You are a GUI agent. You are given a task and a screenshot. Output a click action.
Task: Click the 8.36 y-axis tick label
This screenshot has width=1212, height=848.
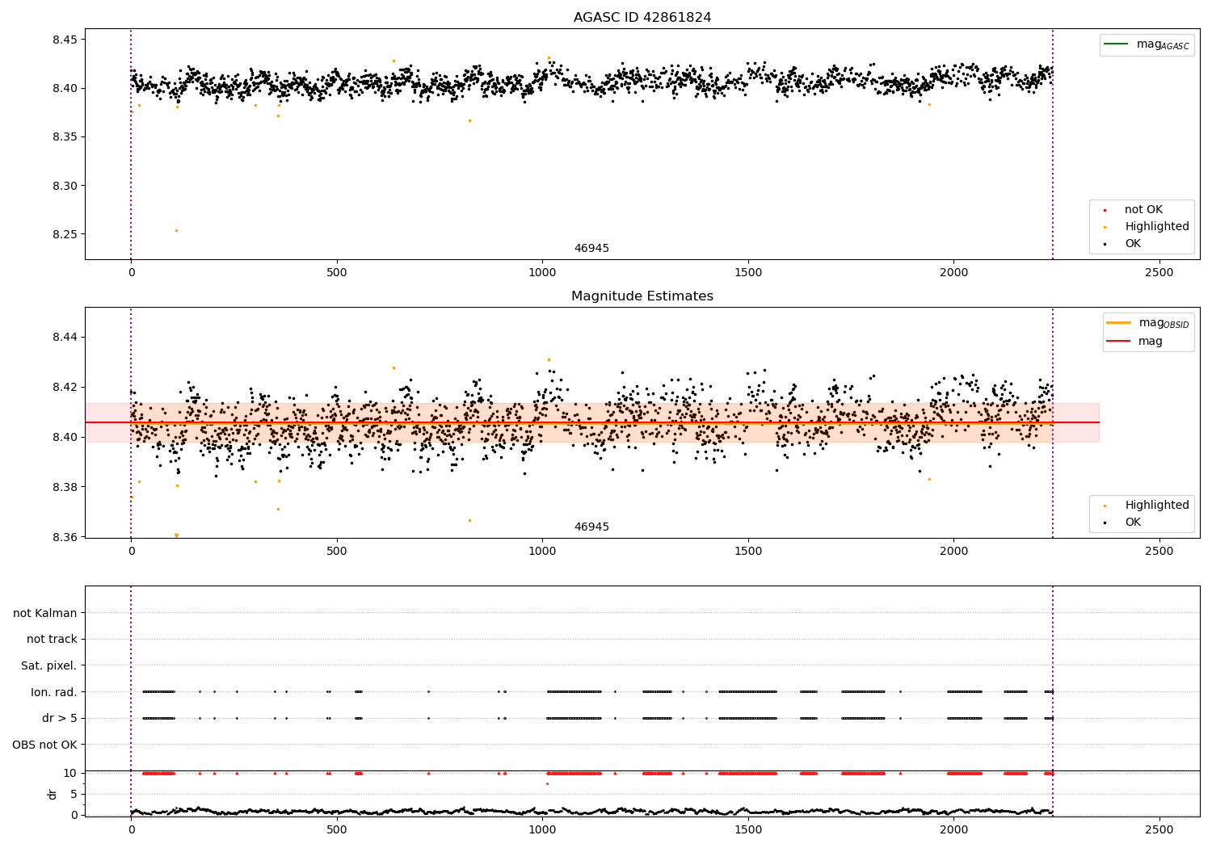click(64, 537)
